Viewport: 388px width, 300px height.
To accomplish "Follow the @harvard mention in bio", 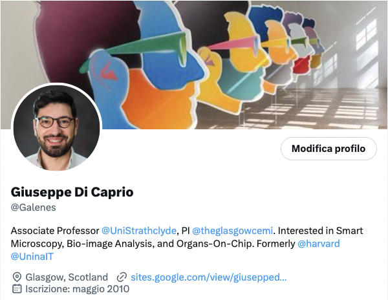I will pyautogui.click(x=319, y=244).
